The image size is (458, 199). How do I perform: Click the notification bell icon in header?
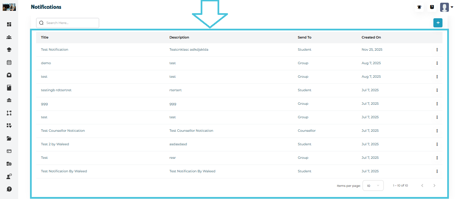(x=419, y=7)
